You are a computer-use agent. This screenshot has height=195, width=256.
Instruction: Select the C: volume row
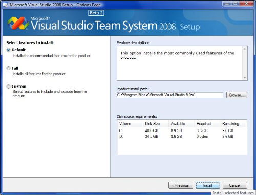pos(182,131)
